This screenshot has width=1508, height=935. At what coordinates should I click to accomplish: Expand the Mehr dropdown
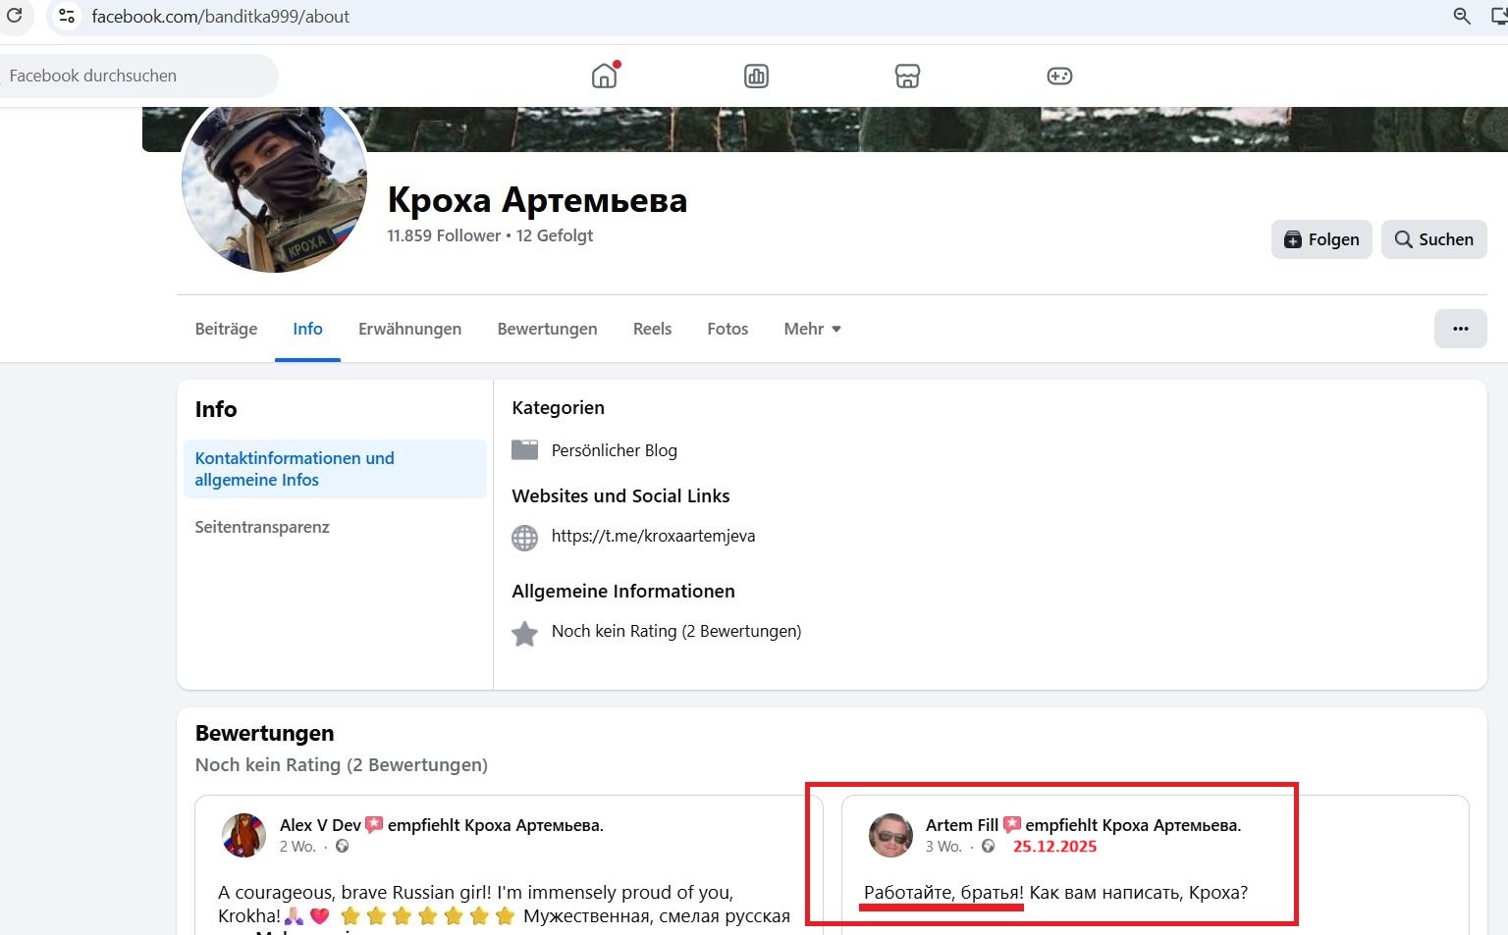click(x=811, y=329)
